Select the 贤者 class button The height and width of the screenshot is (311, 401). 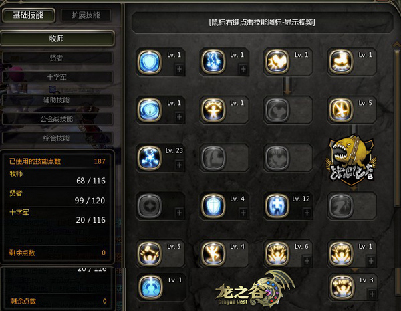pyautogui.click(x=57, y=58)
